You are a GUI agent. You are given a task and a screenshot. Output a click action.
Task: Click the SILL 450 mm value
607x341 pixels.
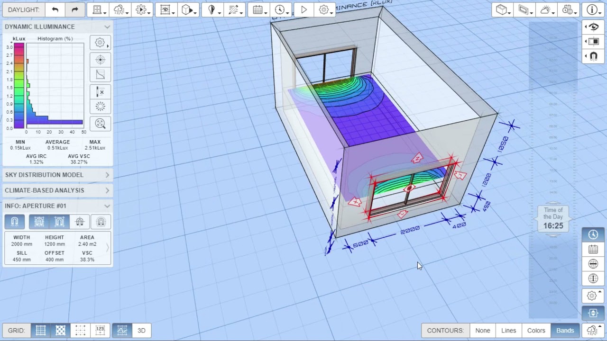(x=21, y=260)
